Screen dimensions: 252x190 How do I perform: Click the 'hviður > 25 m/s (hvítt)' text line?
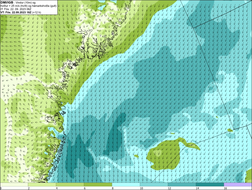click(28, 6)
